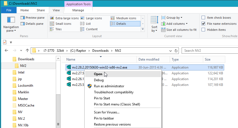Choose Open from the context menu

[x=98, y=74]
